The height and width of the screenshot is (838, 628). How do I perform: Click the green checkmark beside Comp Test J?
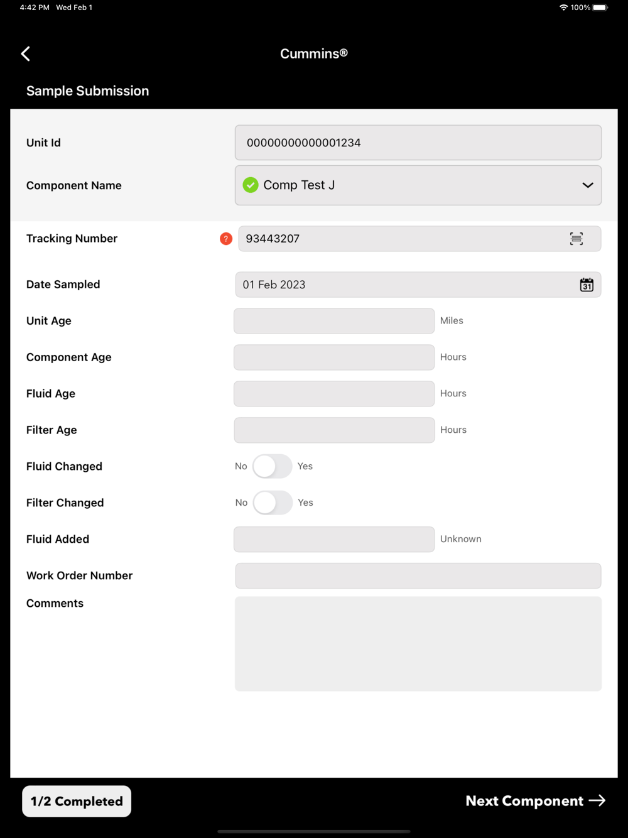pos(251,185)
